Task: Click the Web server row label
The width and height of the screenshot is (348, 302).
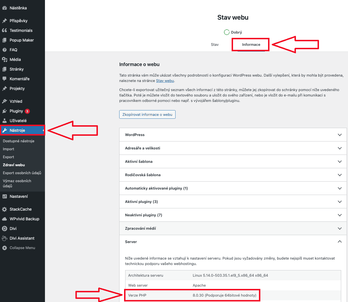Action: coord(138,285)
